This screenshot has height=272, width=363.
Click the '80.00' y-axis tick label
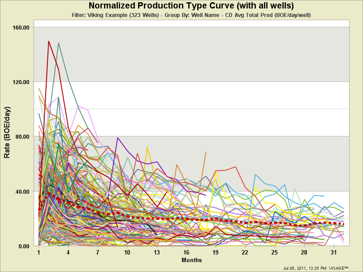tap(22, 136)
